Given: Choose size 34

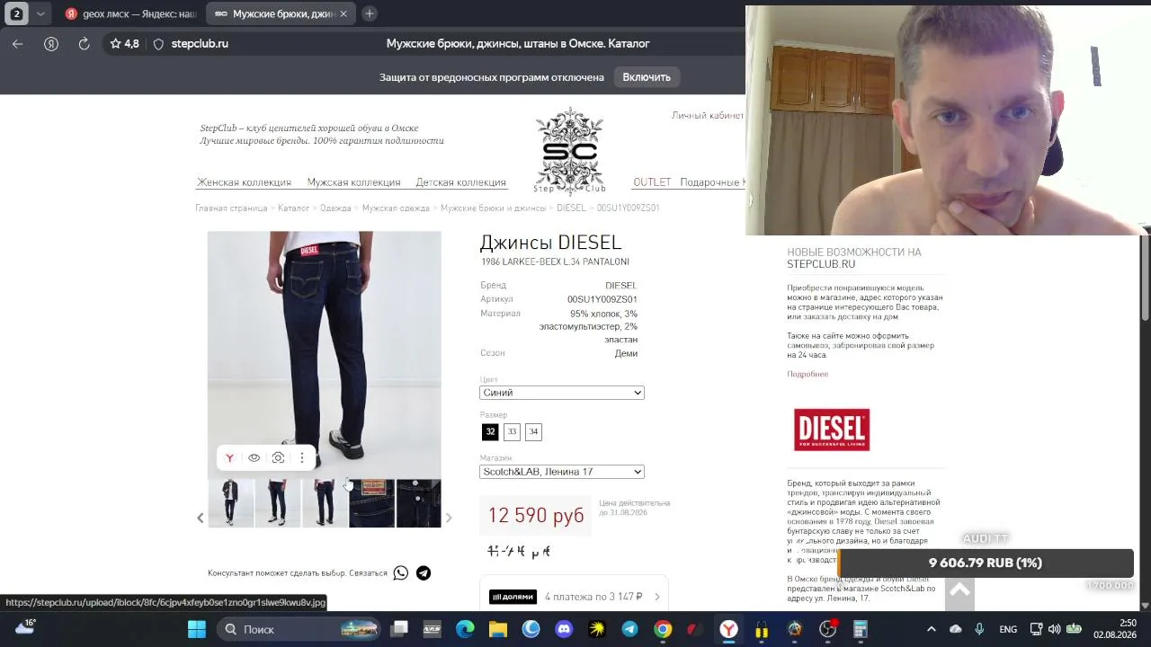Looking at the screenshot, I should pos(533,432).
